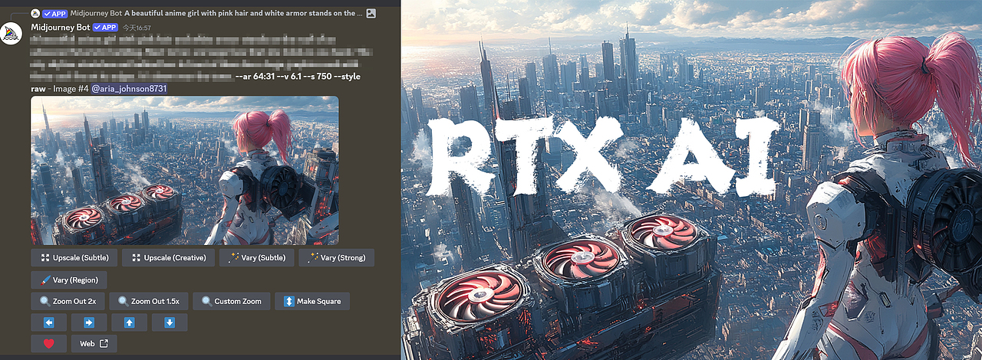Pan the image right with the right-arrow button
The height and width of the screenshot is (360, 982).
click(89, 322)
